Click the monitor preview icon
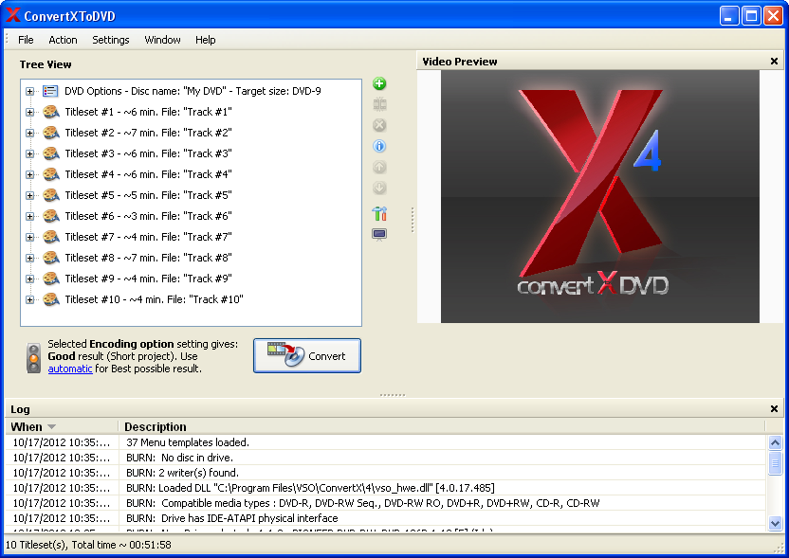Screen dimensions: 789x558 [379, 234]
